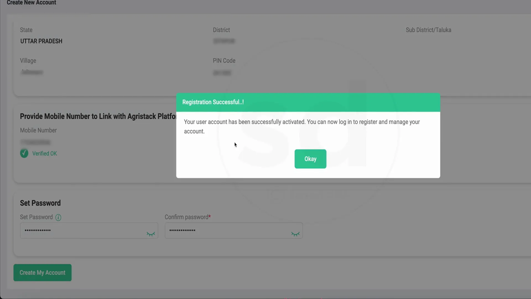
Task: Click the 'Registration Successful..!' dialog header
Action: (x=308, y=102)
